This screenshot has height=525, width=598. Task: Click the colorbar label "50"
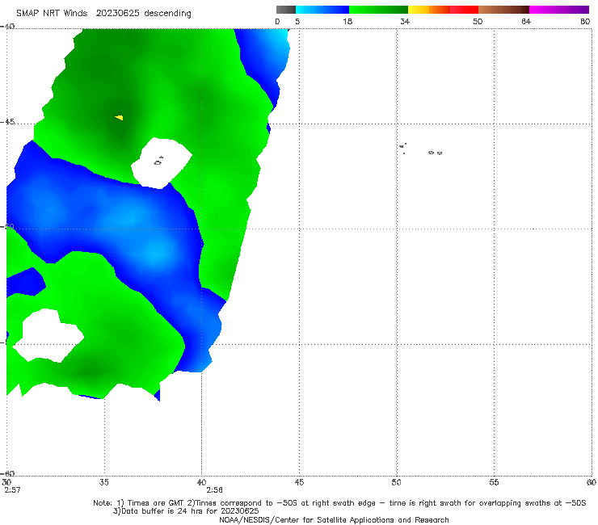(x=478, y=21)
